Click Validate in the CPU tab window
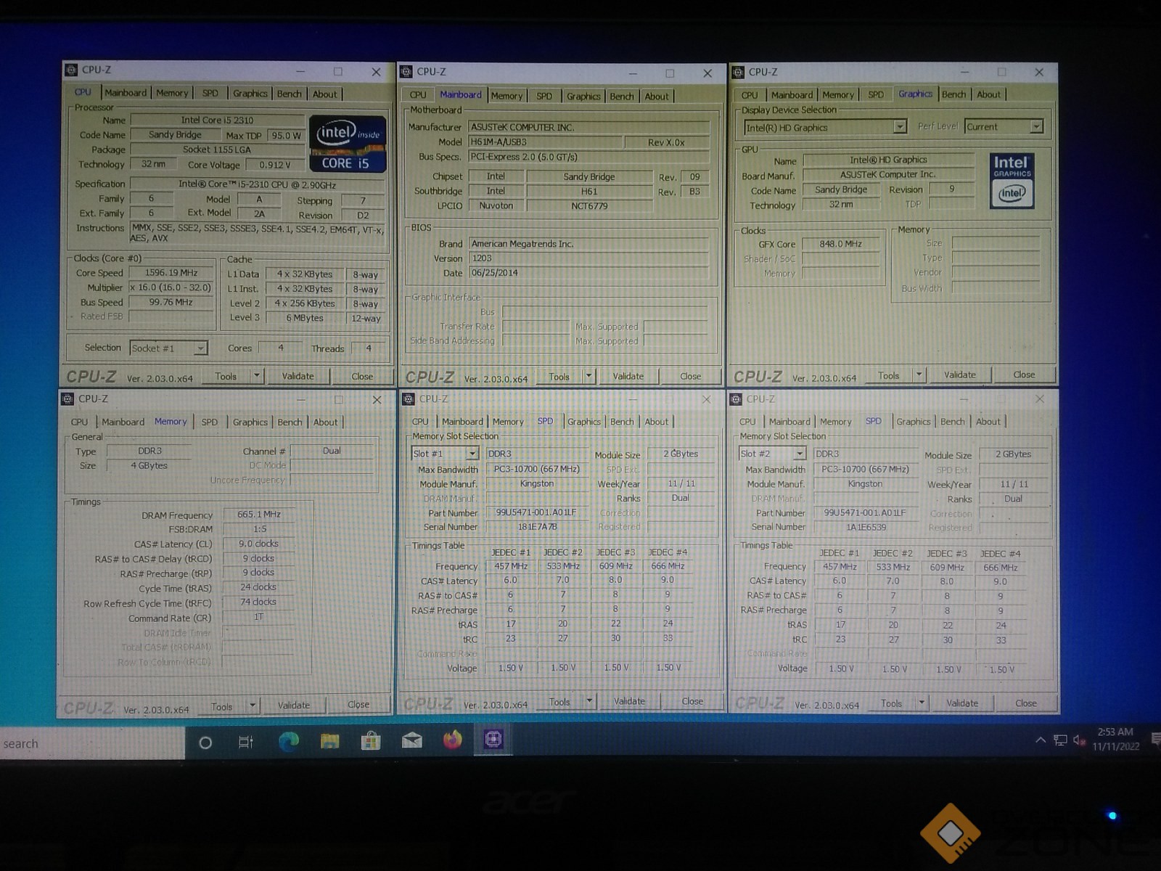1161x871 pixels. [x=298, y=376]
